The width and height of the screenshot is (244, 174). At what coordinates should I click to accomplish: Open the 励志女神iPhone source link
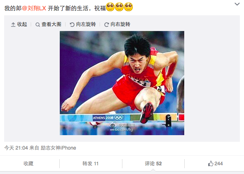[59, 148]
